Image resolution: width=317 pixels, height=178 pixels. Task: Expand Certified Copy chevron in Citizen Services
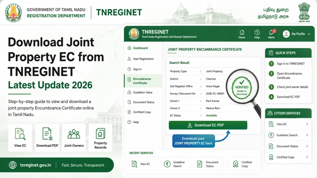click(x=307, y=157)
